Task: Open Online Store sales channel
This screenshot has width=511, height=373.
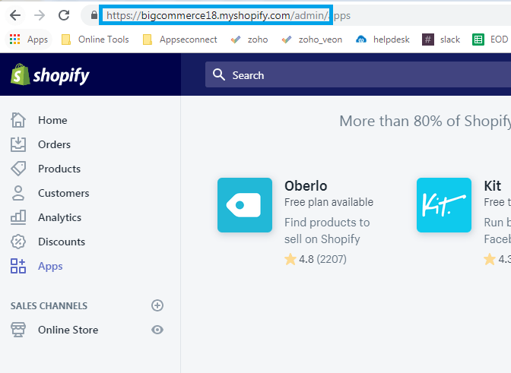Action: (x=68, y=330)
